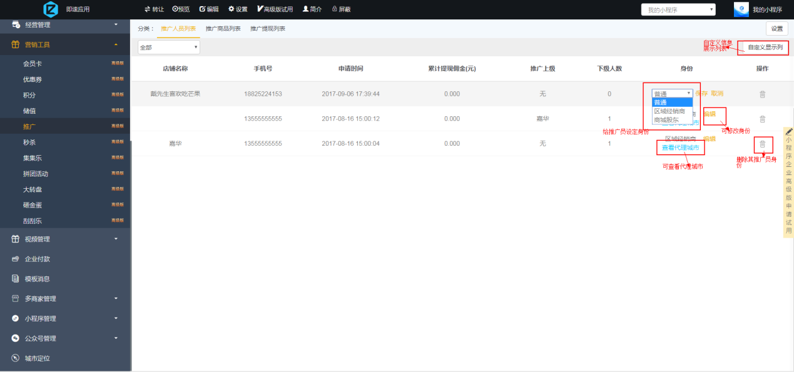Click the 城市定位 compass icon in sidebar
The image size is (794, 372).
[x=16, y=358]
